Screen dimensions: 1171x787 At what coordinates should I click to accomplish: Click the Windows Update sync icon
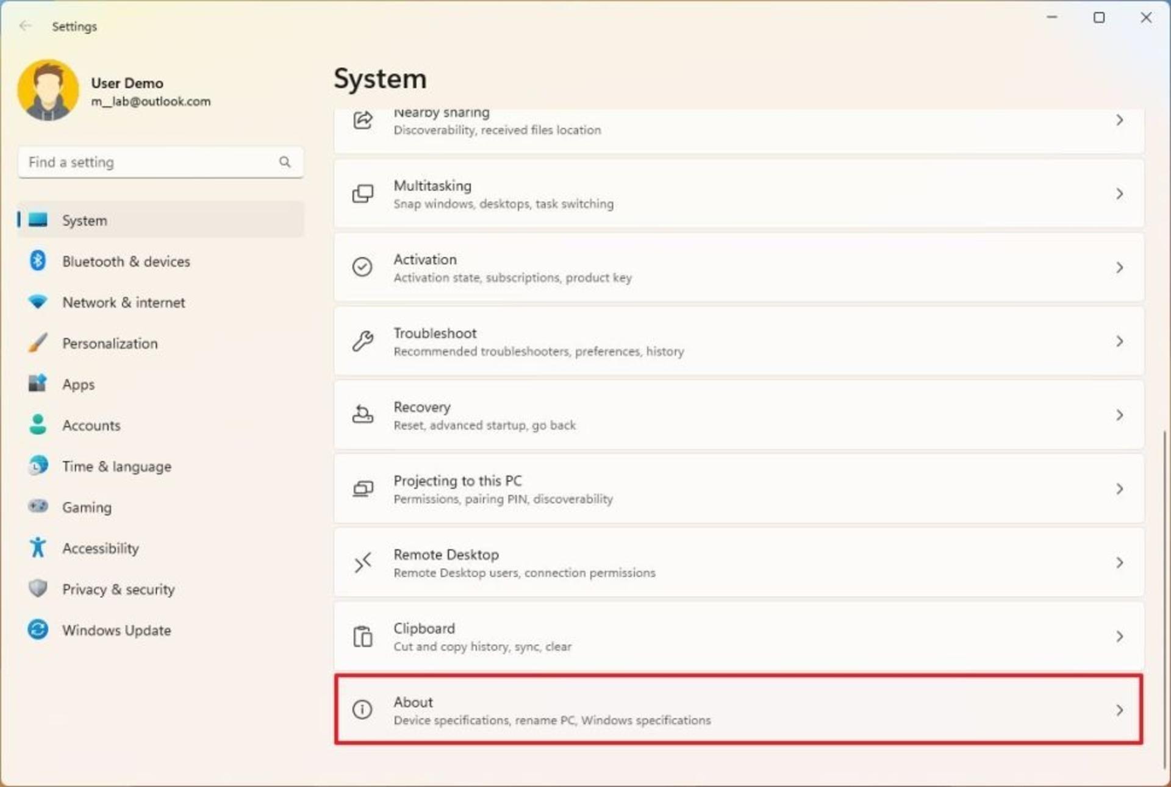pyautogui.click(x=38, y=629)
